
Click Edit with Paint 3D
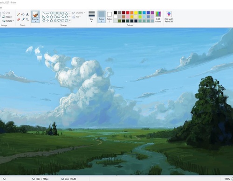pos(169,17)
